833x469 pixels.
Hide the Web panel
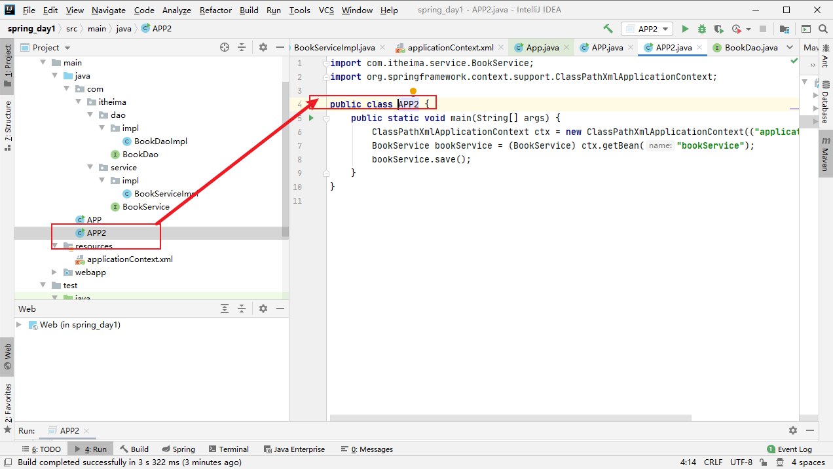point(280,309)
